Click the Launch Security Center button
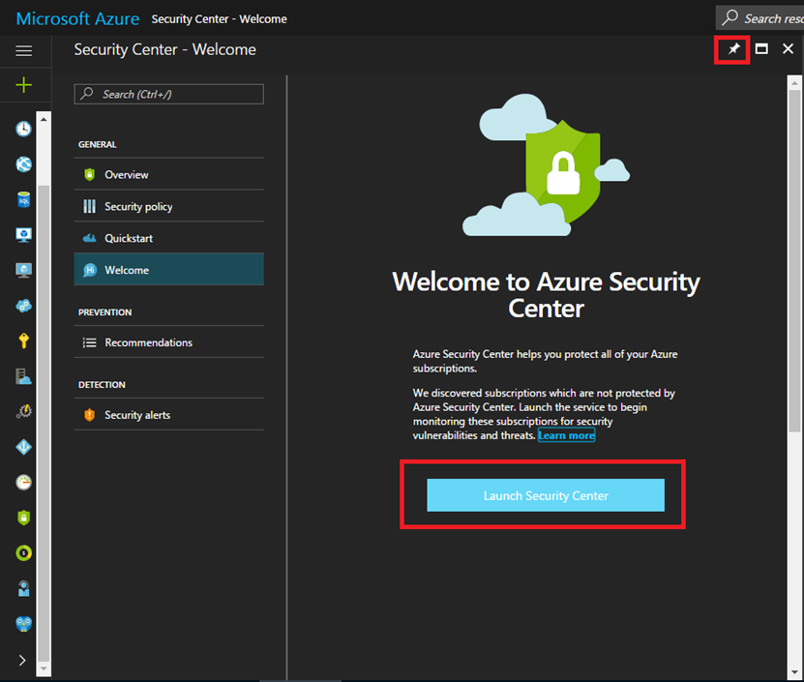The height and width of the screenshot is (682, 804). 546,495
